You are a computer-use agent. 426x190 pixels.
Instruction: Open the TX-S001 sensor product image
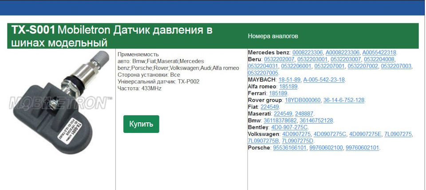pyautogui.click(x=61, y=102)
